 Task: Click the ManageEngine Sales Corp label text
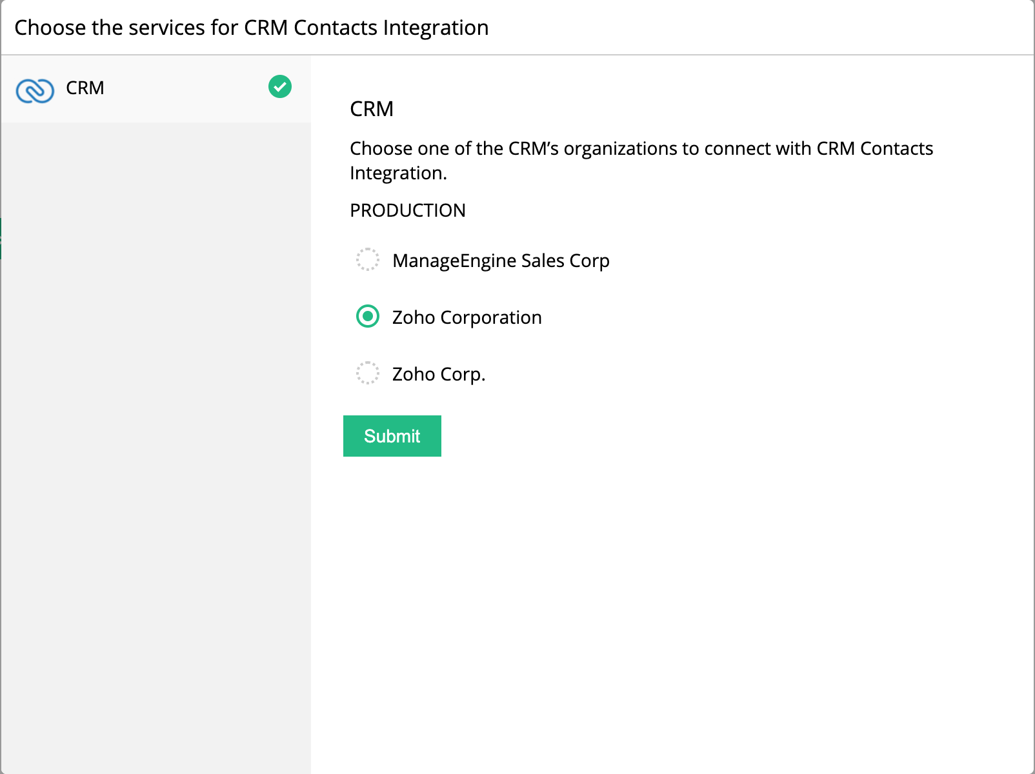click(x=501, y=261)
